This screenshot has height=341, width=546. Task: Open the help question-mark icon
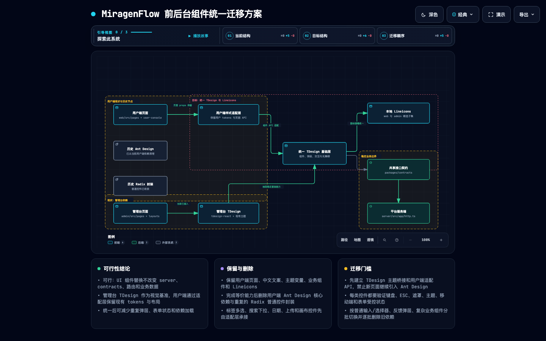(397, 240)
